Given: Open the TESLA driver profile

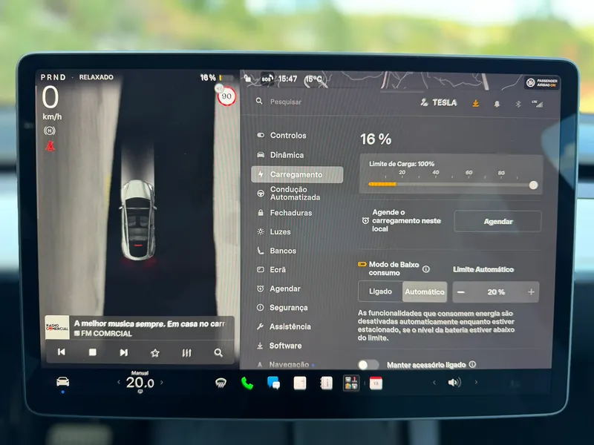Looking at the screenshot, I should 439,102.
